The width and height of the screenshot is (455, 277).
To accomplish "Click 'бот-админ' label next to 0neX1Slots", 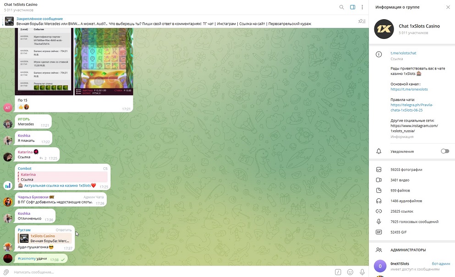I will [x=441, y=264].
